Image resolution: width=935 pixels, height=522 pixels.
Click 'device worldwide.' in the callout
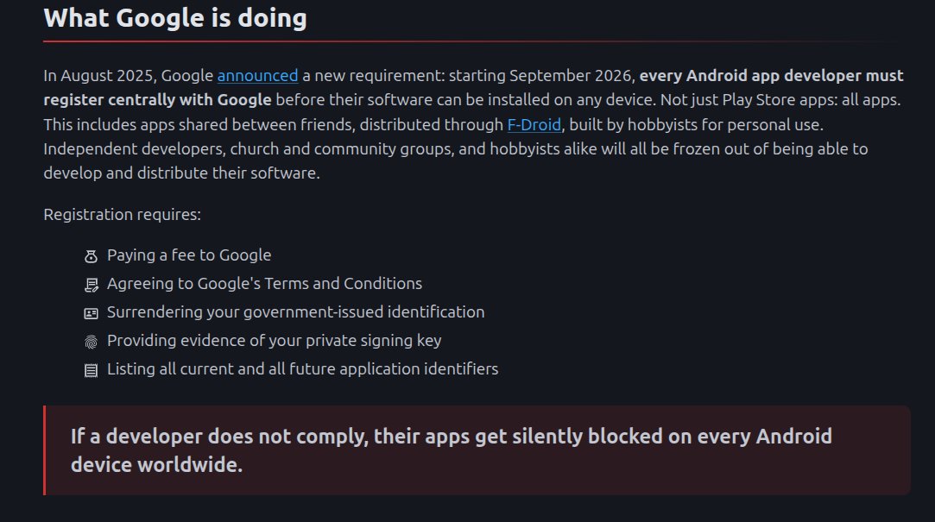(x=157, y=465)
